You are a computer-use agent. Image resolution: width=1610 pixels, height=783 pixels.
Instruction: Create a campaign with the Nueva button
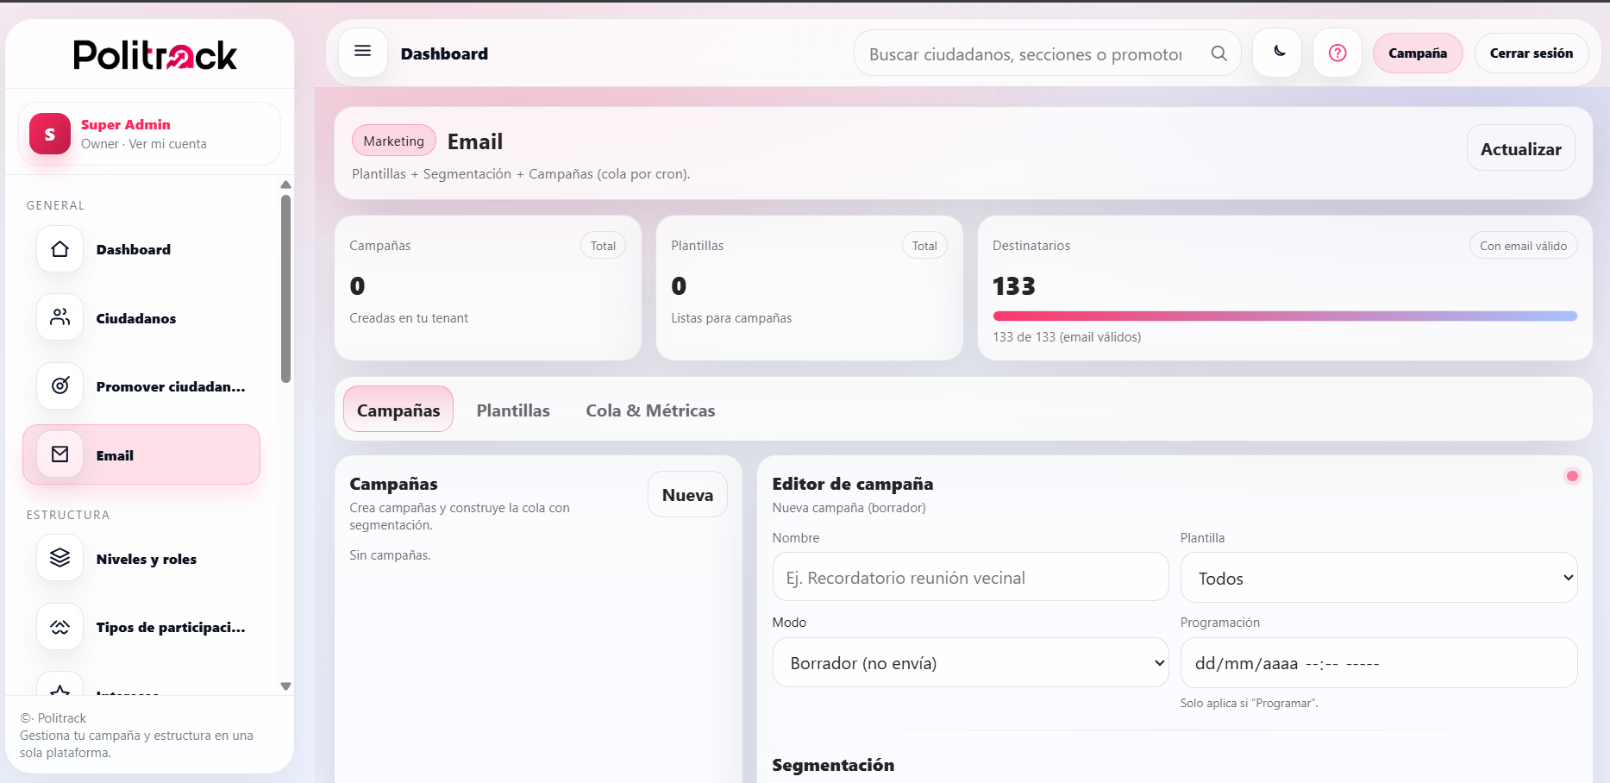pyautogui.click(x=687, y=494)
